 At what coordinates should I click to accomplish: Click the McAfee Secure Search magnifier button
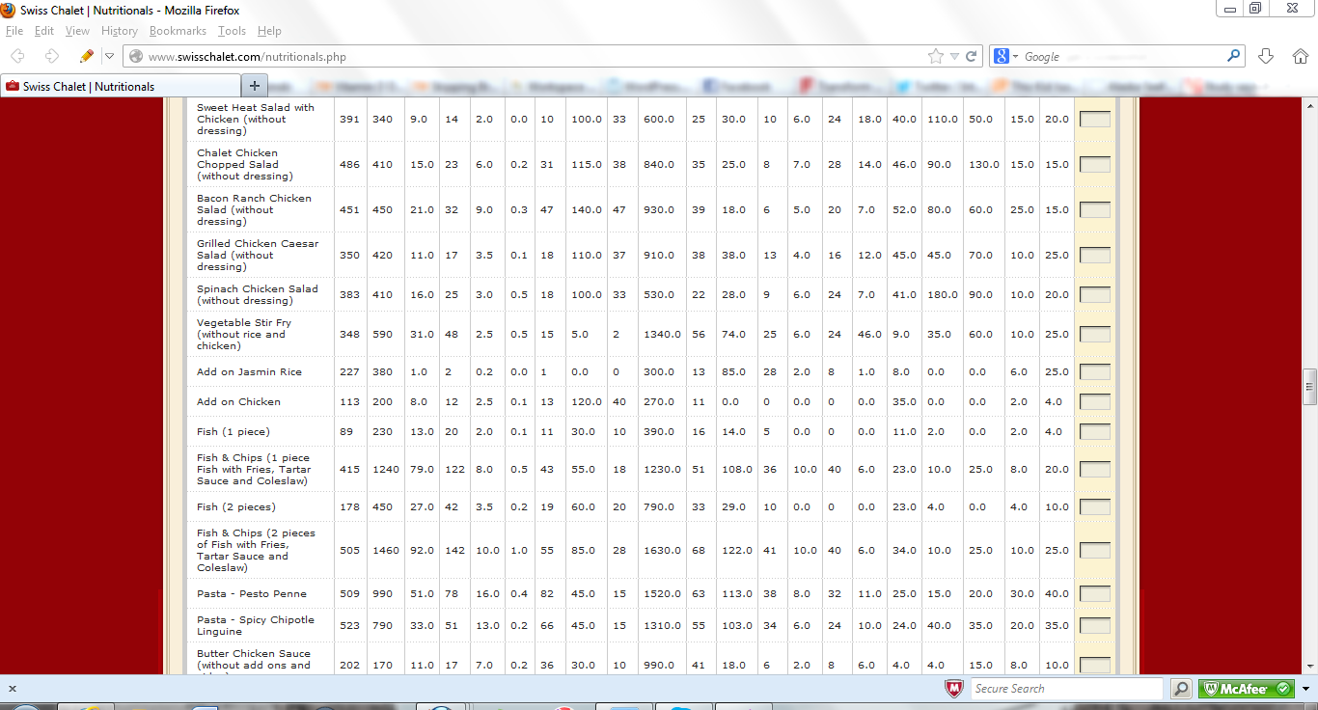pos(1181,689)
